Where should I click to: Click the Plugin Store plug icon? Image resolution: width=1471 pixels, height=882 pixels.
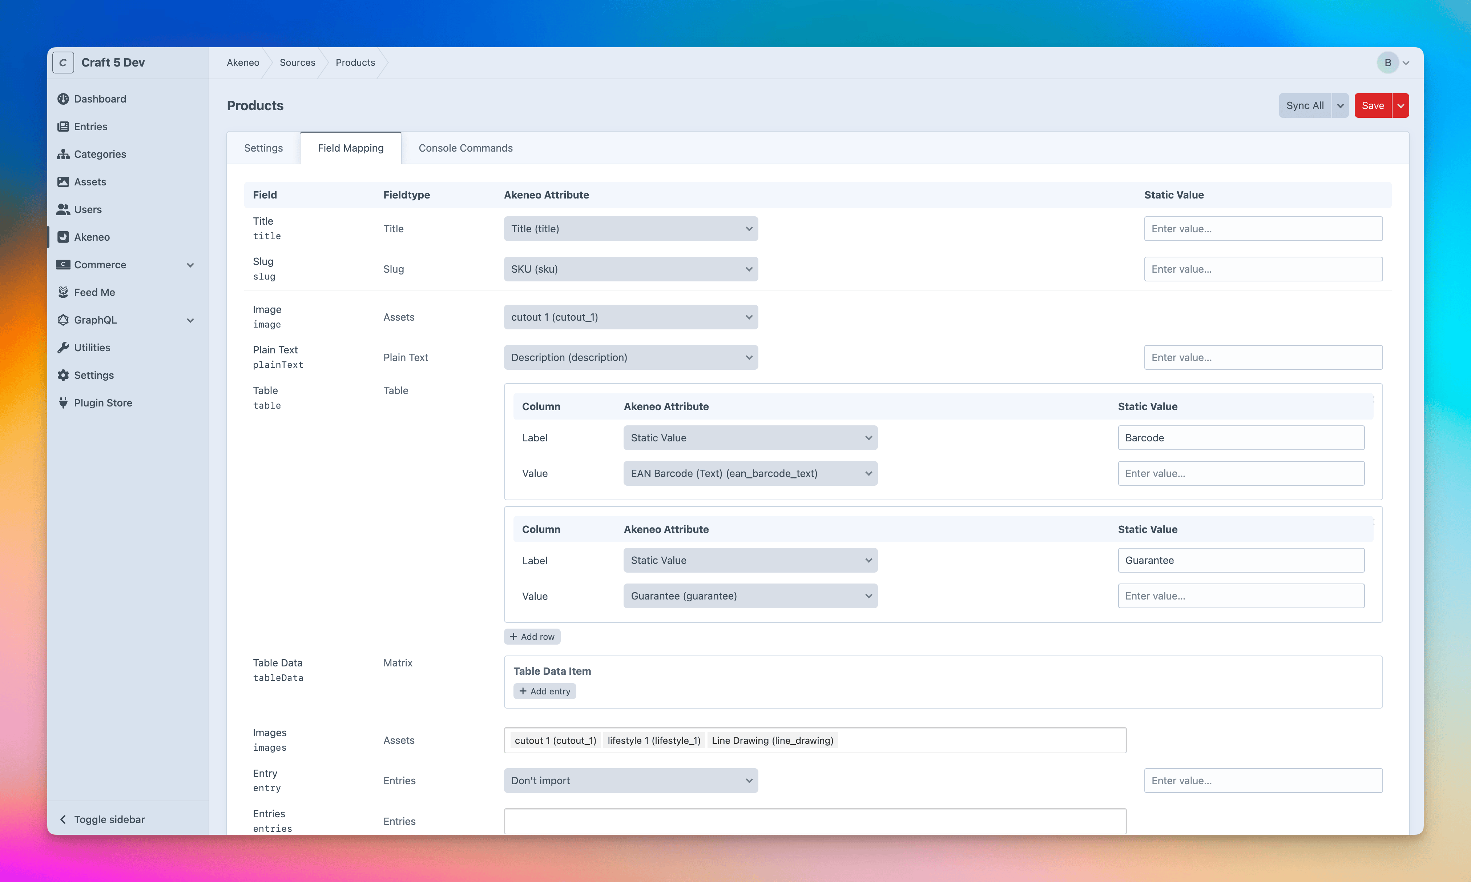(63, 403)
